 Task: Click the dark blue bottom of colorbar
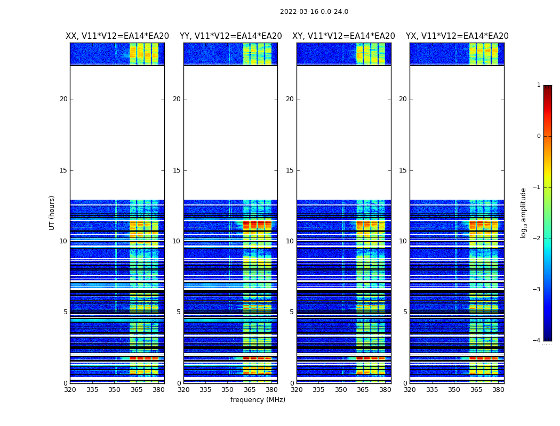(x=548, y=337)
